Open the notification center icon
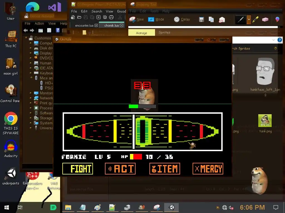 (x=276, y=207)
